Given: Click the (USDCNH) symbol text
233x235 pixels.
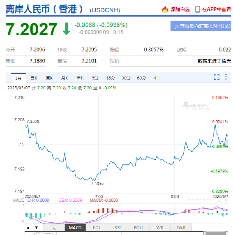Looking at the screenshot, I should point(105,10).
